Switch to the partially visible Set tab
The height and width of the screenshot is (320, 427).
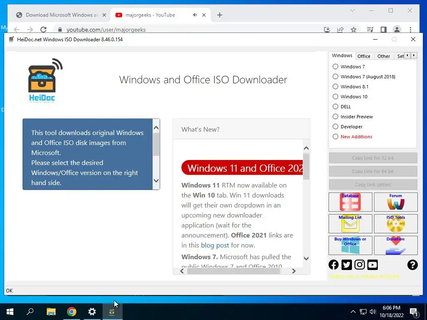[x=400, y=56]
